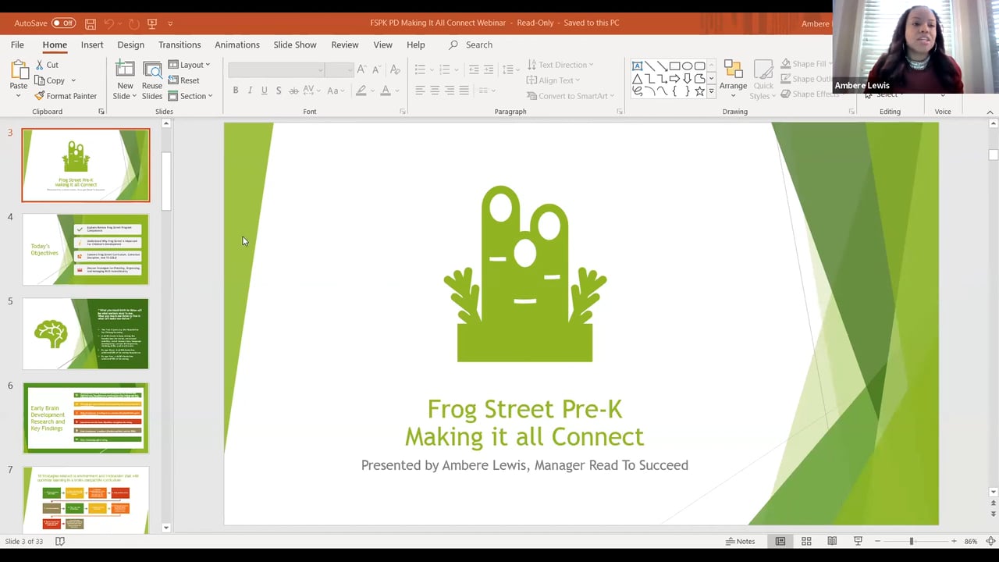The width and height of the screenshot is (999, 562).
Task: Open the Text Direction dropdown
Action: click(x=560, y=65)
